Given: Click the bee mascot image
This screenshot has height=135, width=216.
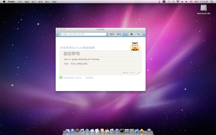Looking at the screenshot, I should pyautogui.click(x=135, y=46).
